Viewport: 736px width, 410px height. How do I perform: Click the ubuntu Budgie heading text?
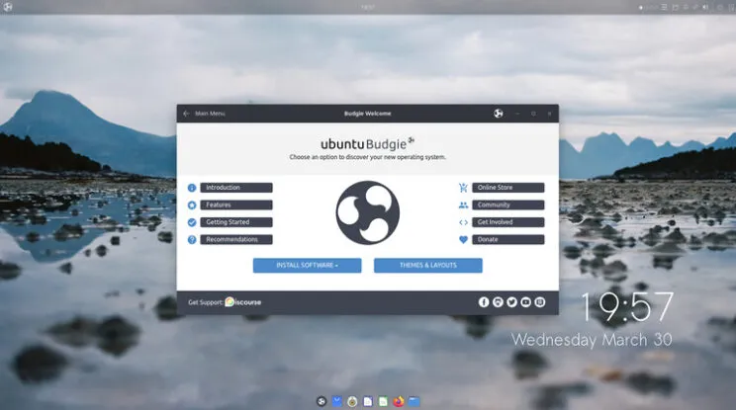click(367, 144)
